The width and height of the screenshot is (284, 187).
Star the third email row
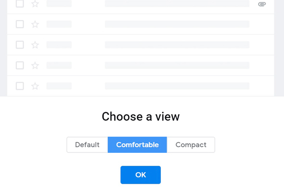(35, 45)
